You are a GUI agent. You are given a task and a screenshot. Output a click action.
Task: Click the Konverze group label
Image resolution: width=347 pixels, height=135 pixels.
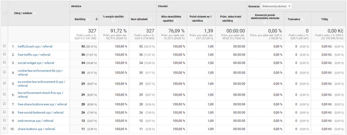(254, 6)
